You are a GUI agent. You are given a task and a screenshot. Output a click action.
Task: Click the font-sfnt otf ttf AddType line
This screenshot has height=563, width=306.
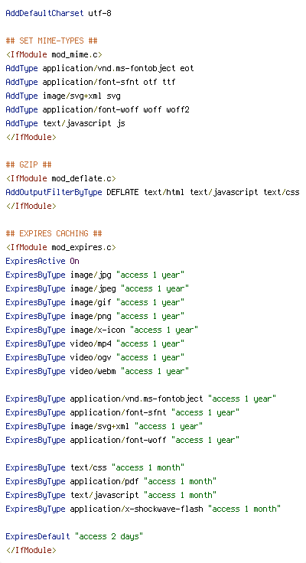[x=90, y=82]
